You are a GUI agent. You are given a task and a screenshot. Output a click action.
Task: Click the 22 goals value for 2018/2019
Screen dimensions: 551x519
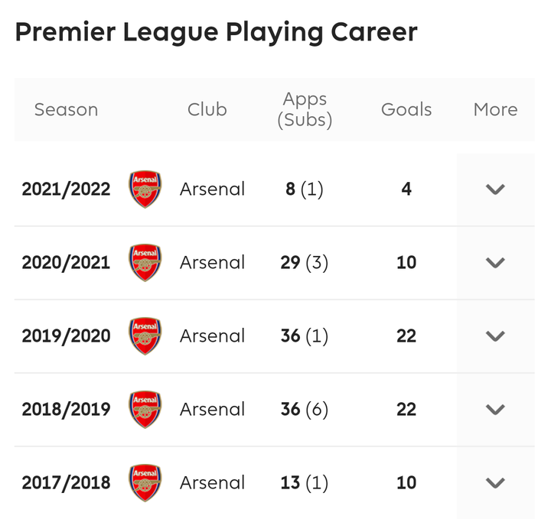pos(406,409)
